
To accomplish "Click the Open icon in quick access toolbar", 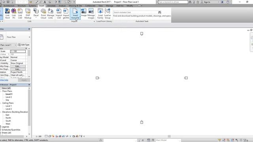I will click(4, 2).
